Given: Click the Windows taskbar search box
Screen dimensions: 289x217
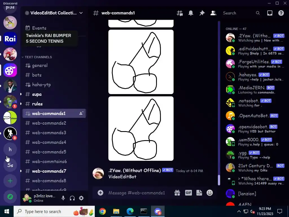Looking at the screenshot, I should coord(54,211).
